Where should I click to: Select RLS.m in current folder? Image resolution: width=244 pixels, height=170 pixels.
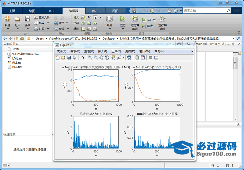coord(16,63)
